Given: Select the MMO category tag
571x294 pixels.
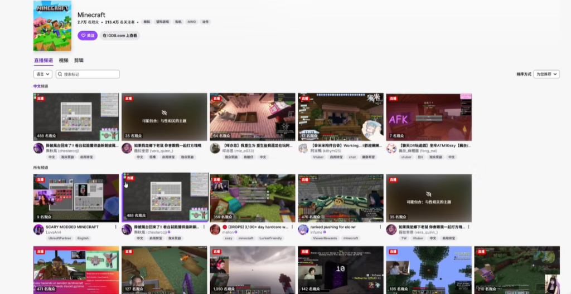Looking at the screenshot, I should click(192, 22).
